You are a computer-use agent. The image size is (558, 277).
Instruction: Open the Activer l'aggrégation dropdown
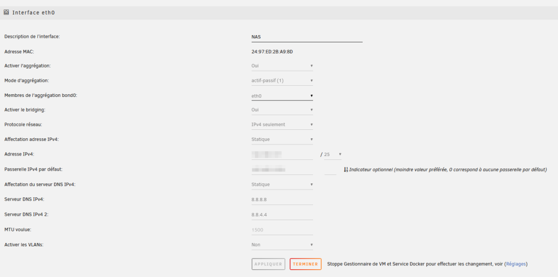(282, 66)
